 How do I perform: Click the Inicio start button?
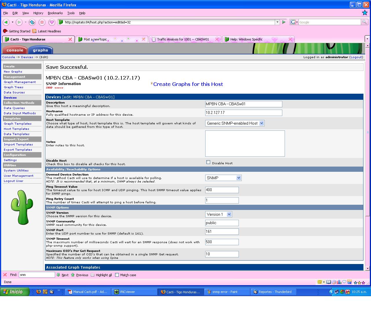tap(15, 292)
